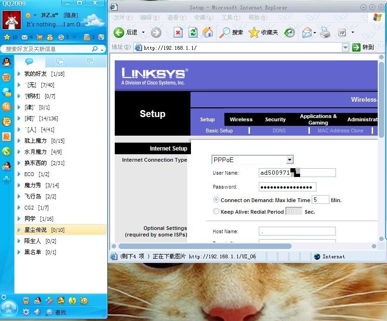Click the Edit with Word icon
387x321 pixels.
click(x=342, y=33)
